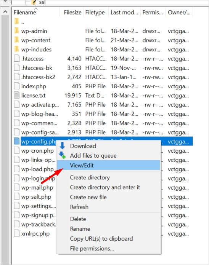
Task: Click the wp-config-sa... file icon
Action: click(16, 132)
